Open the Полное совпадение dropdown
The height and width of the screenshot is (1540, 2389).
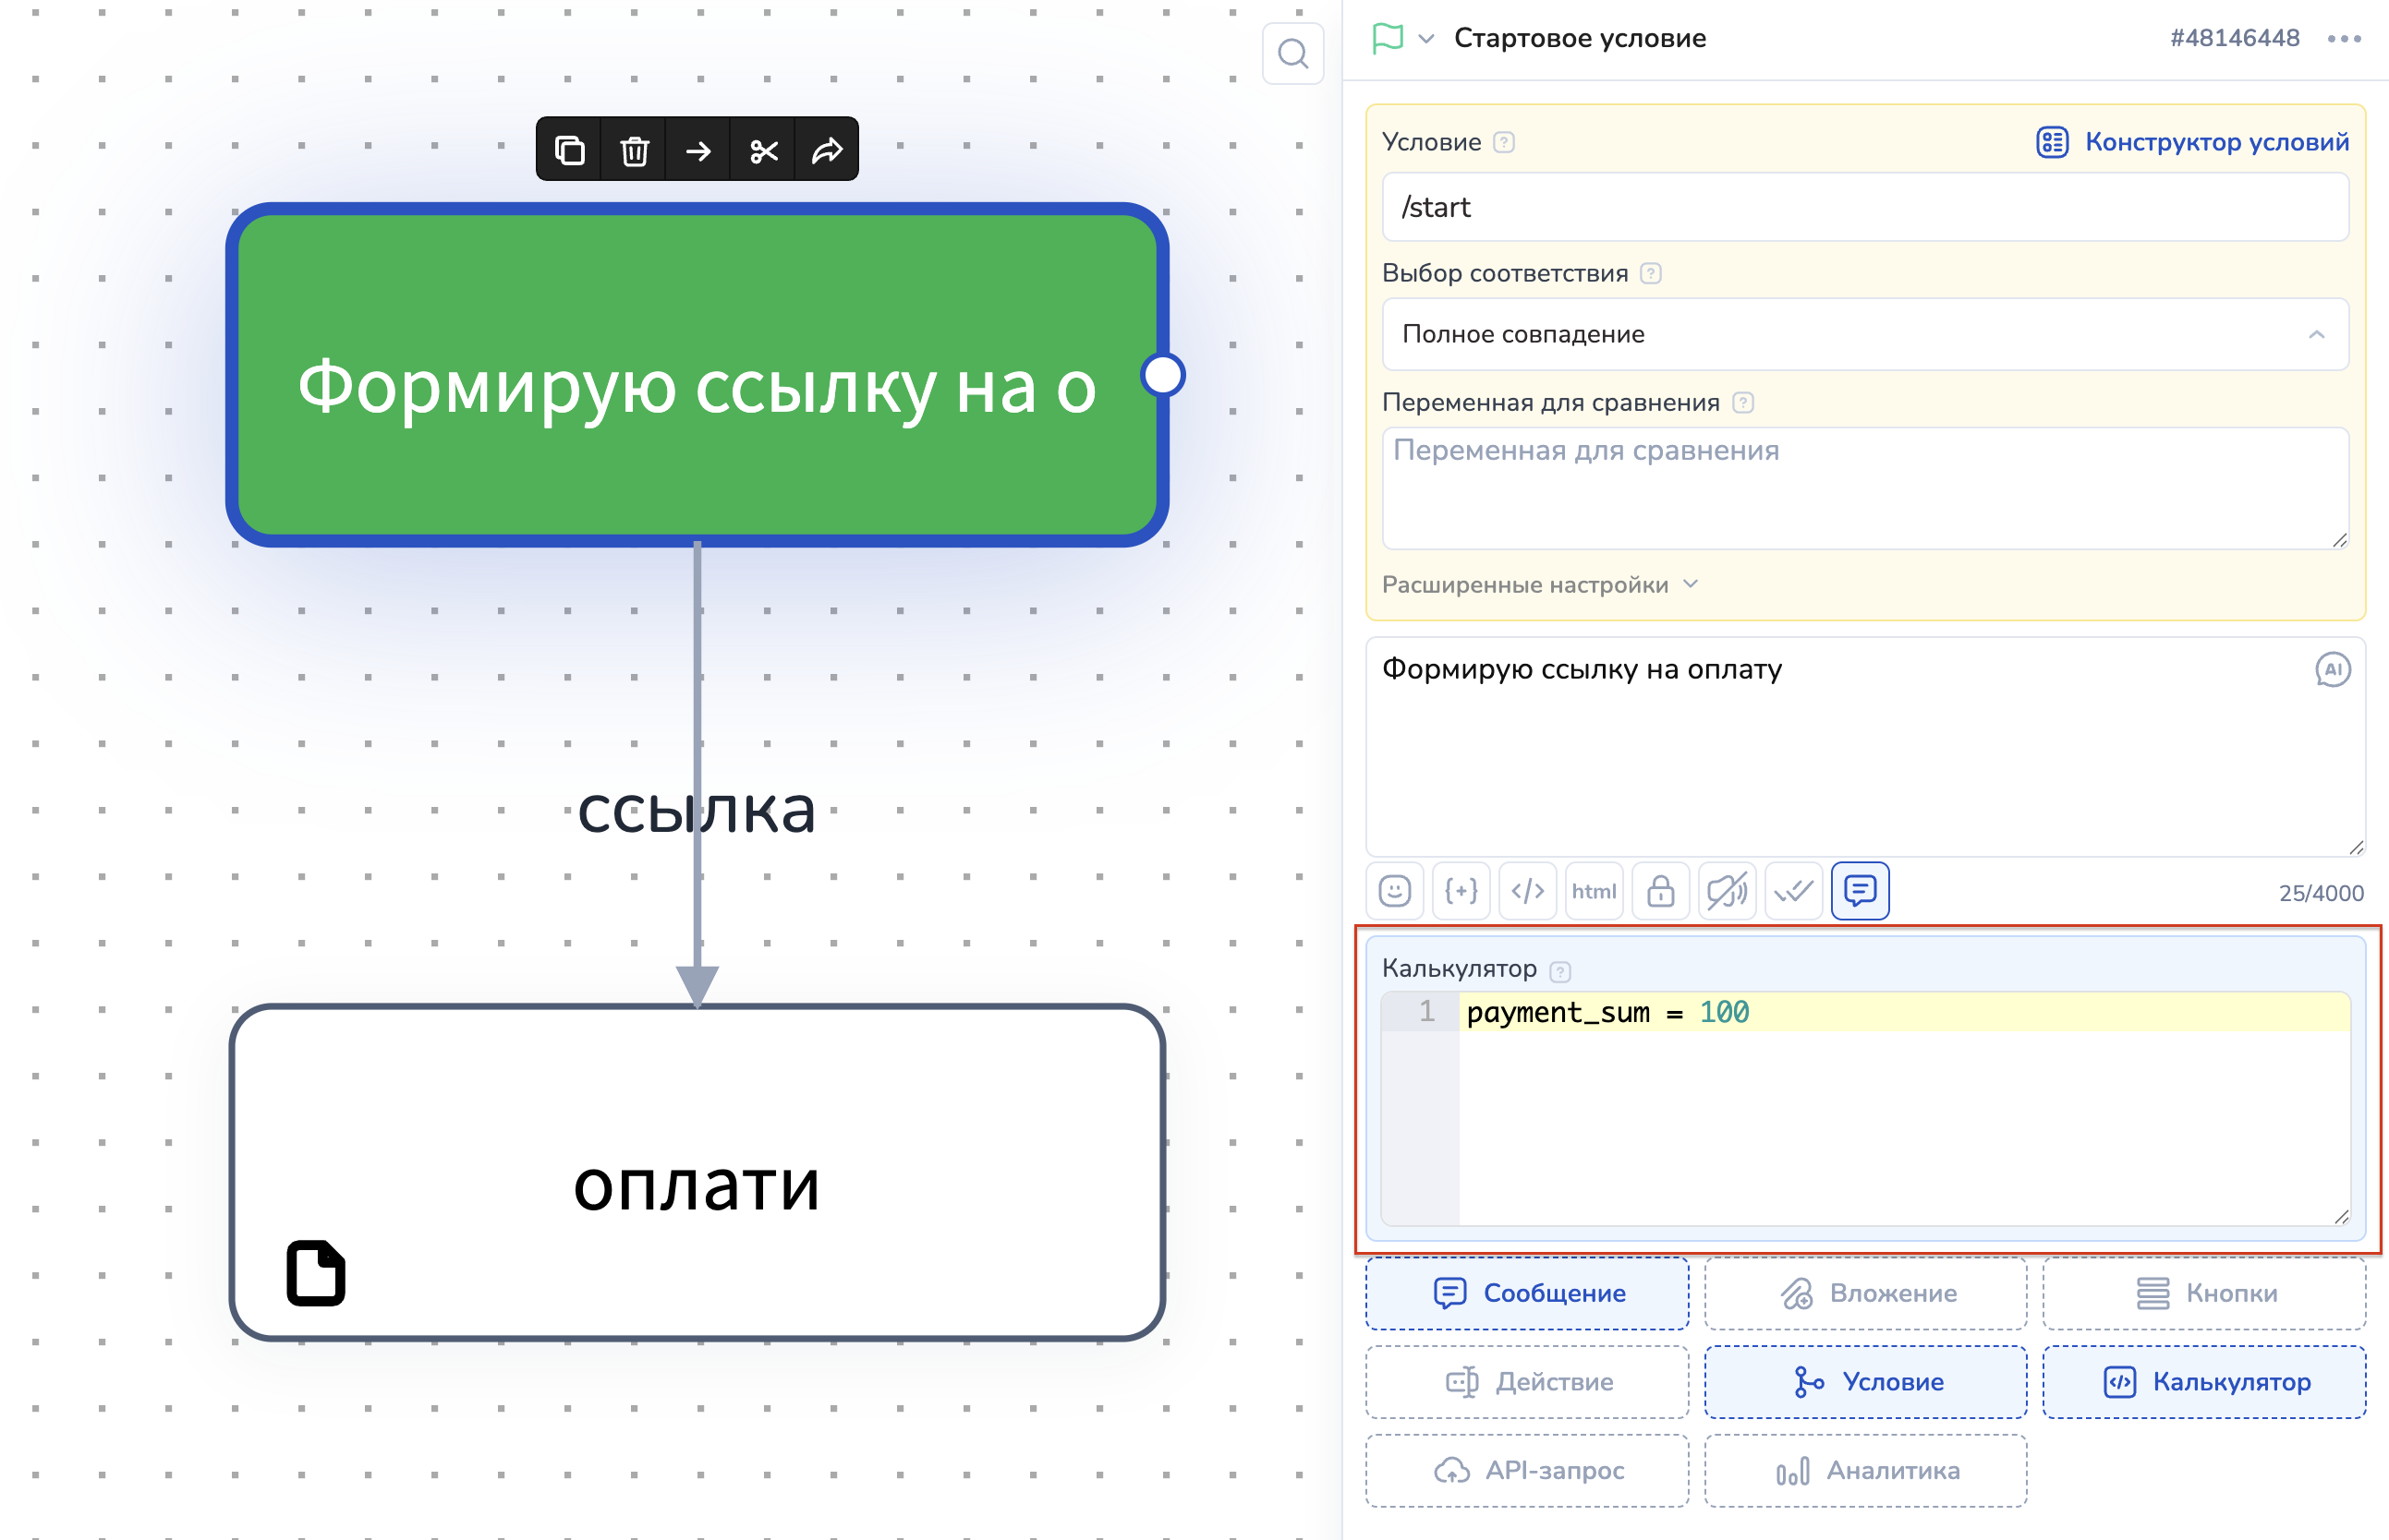(1865, 334)
